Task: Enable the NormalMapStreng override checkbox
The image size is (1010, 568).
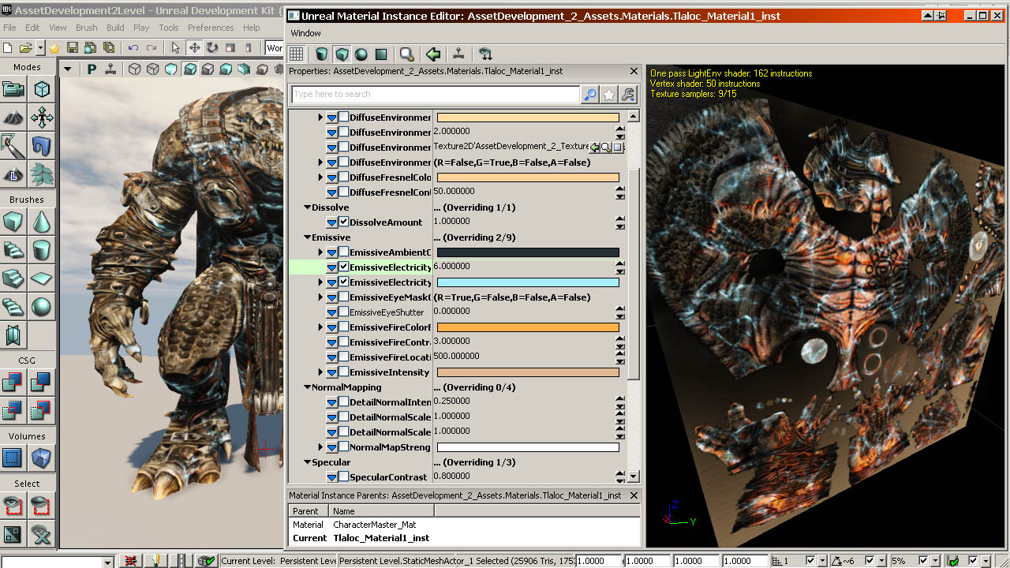Action: 343,447
